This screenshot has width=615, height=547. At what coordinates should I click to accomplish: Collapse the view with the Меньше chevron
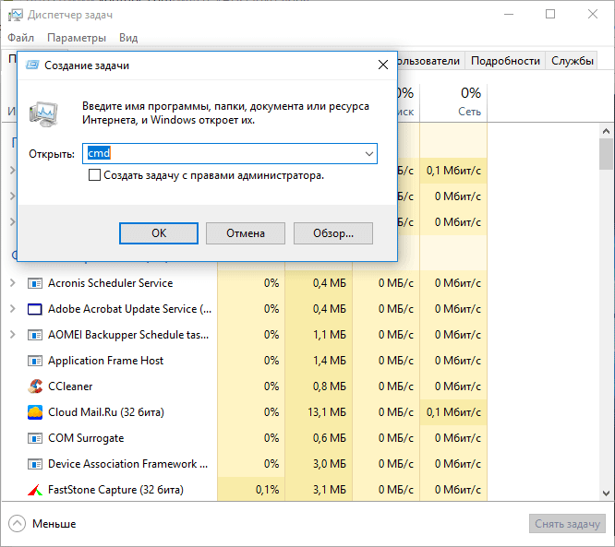(18, 524)
